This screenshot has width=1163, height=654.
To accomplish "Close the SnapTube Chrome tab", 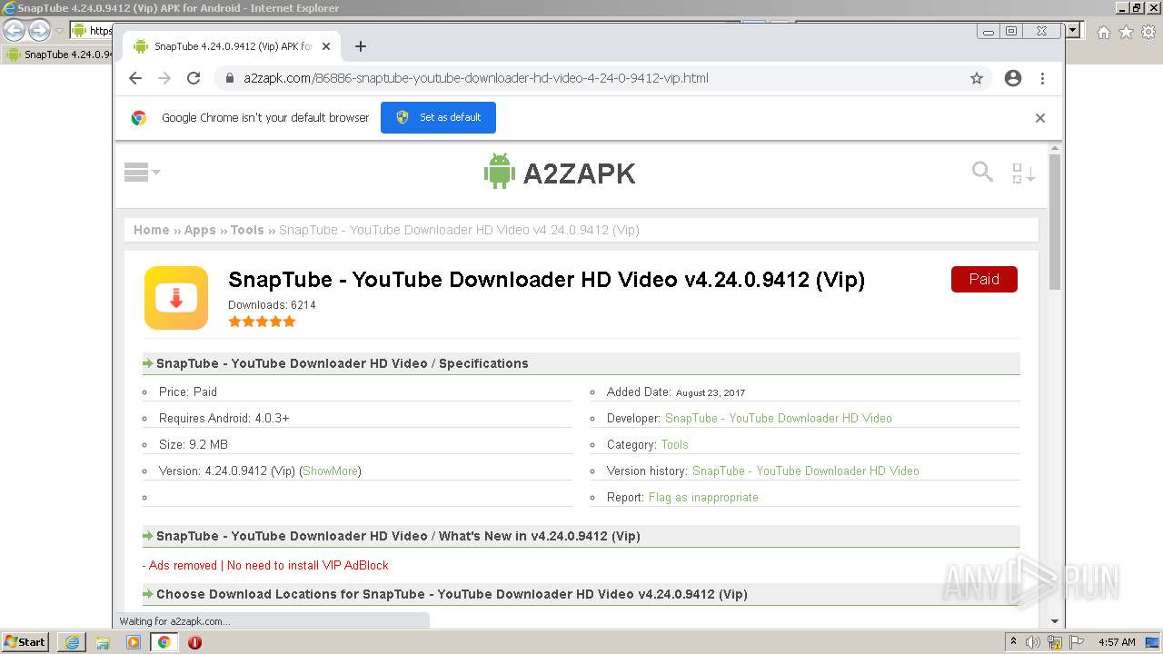I will click(x=326, y=46).
